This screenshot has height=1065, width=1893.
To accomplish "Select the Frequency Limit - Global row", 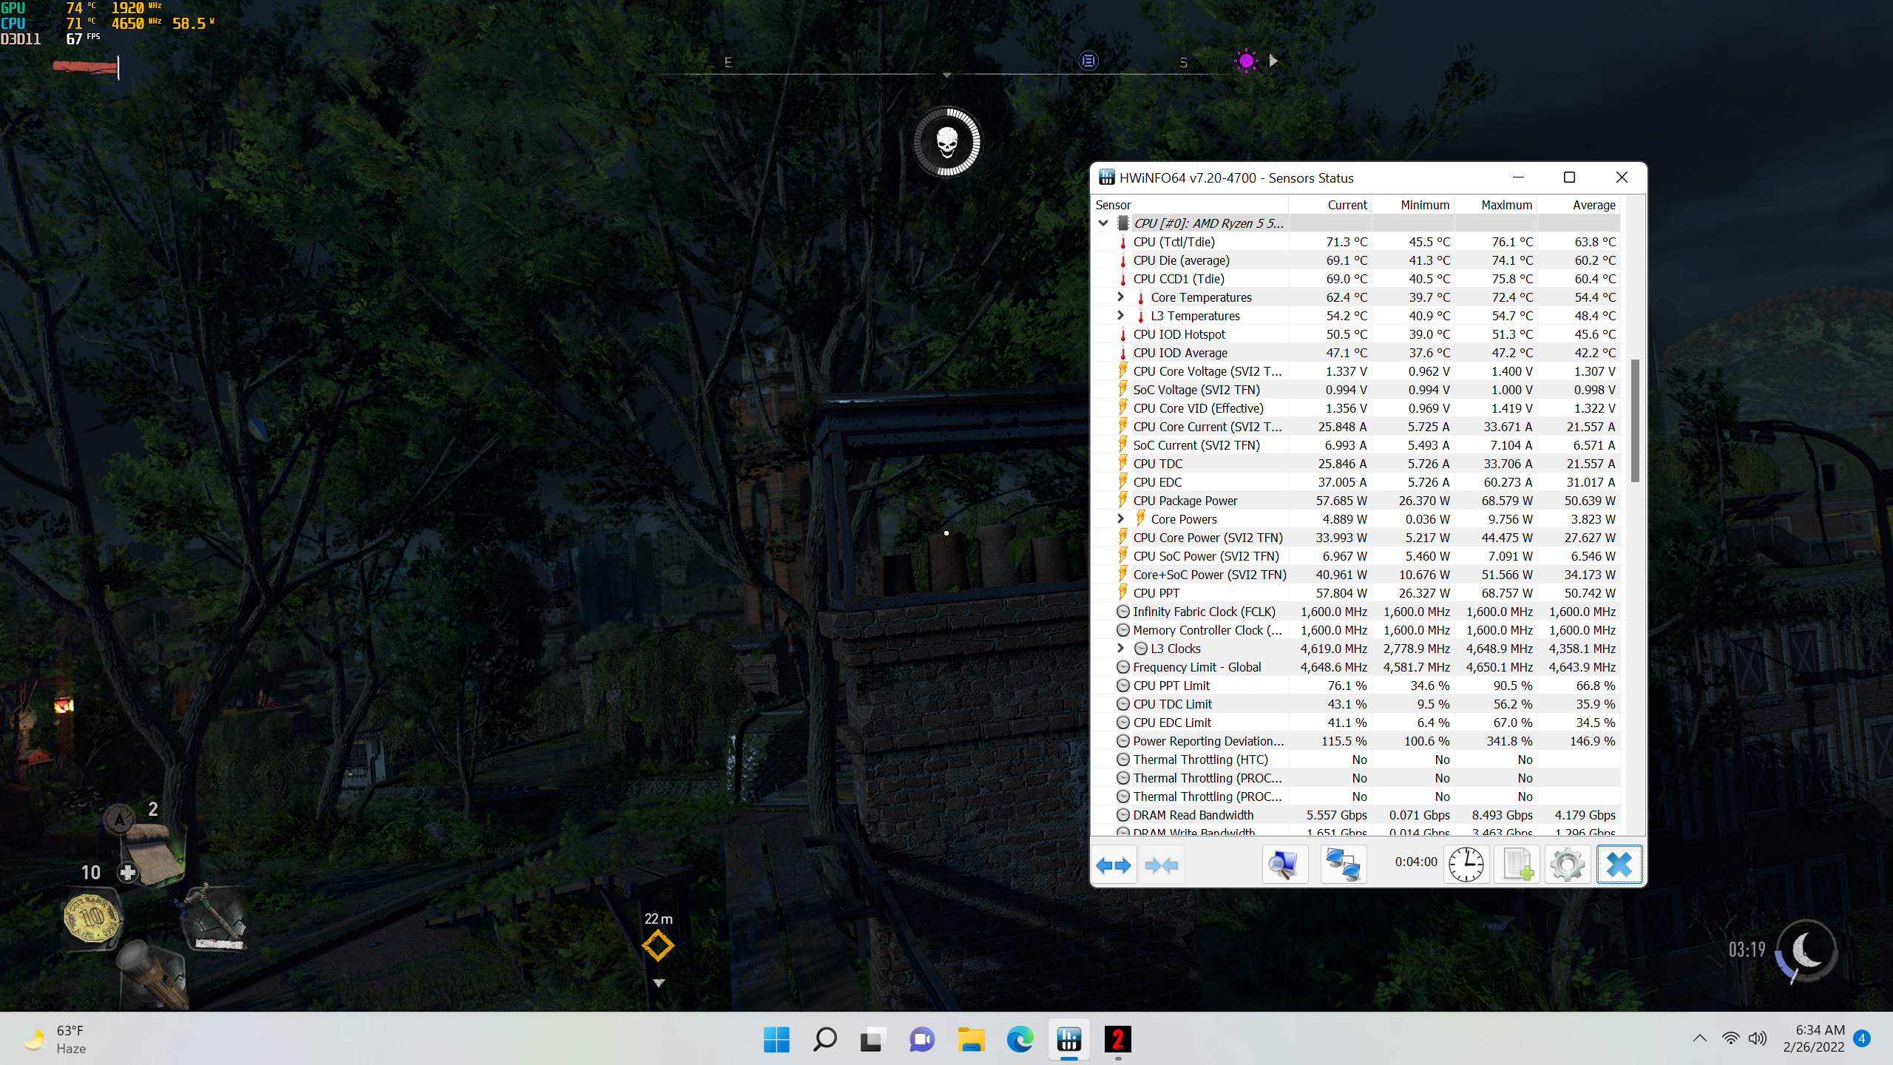I will point(1356,667).
